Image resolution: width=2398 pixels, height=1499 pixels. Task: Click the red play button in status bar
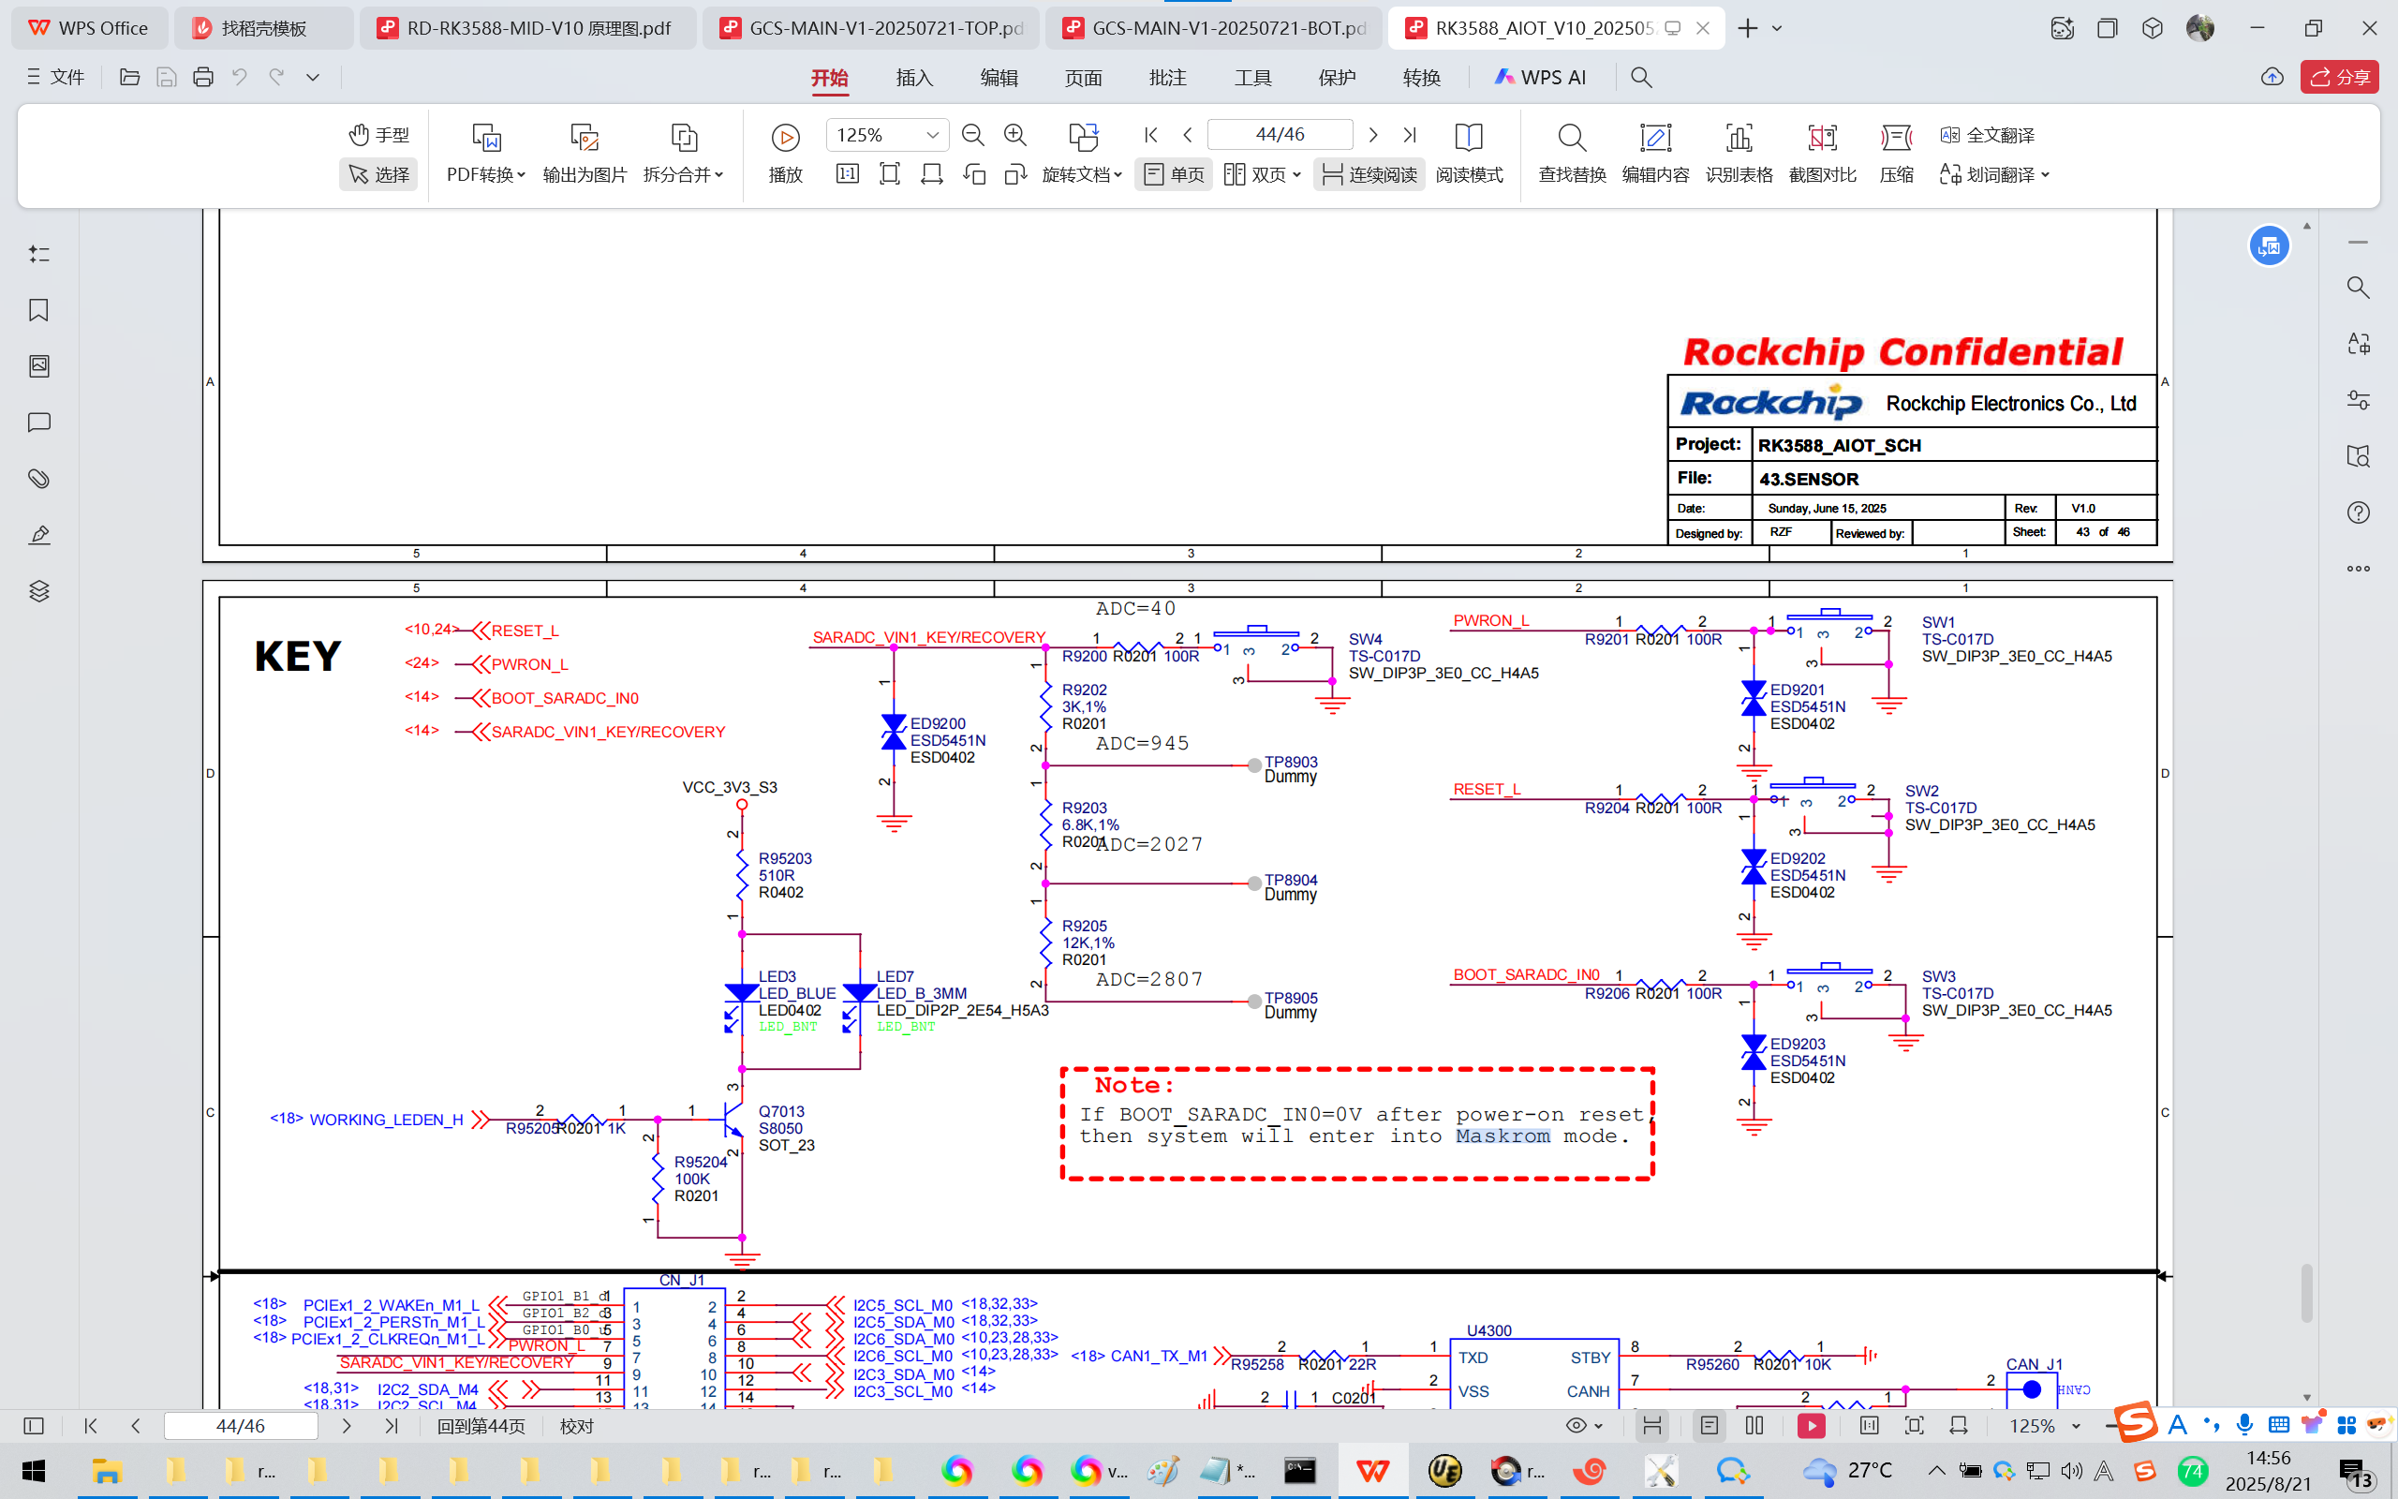click(1812, 1426)
